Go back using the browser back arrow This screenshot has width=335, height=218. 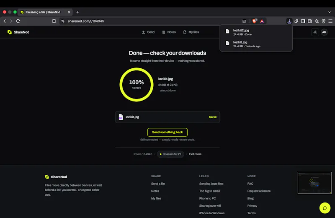tap(5, 21)
